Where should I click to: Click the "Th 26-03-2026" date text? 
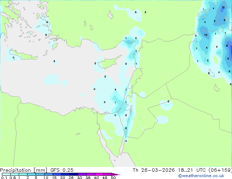(x=154, y=170)
